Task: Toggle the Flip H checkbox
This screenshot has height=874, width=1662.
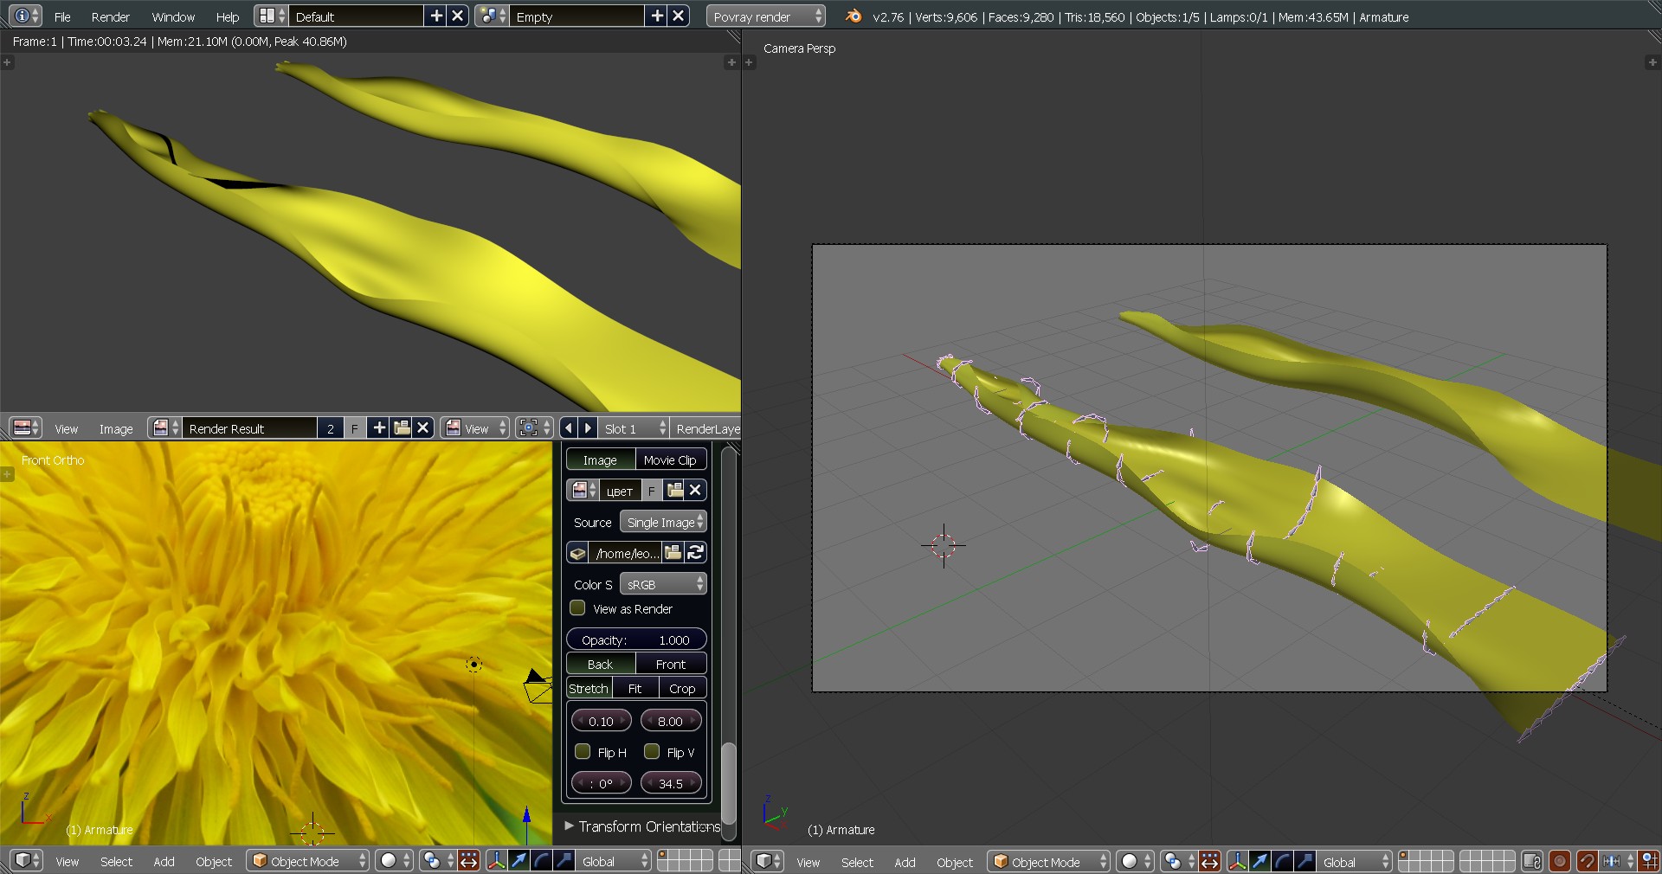Action: 583,751
